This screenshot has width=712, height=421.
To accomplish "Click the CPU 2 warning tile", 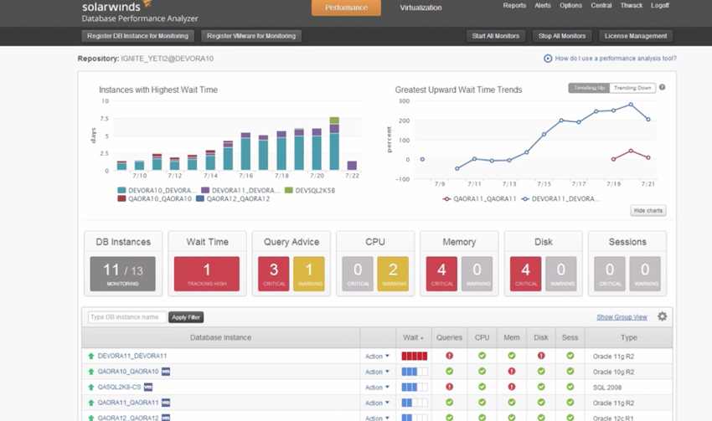I will click(393, 274).
